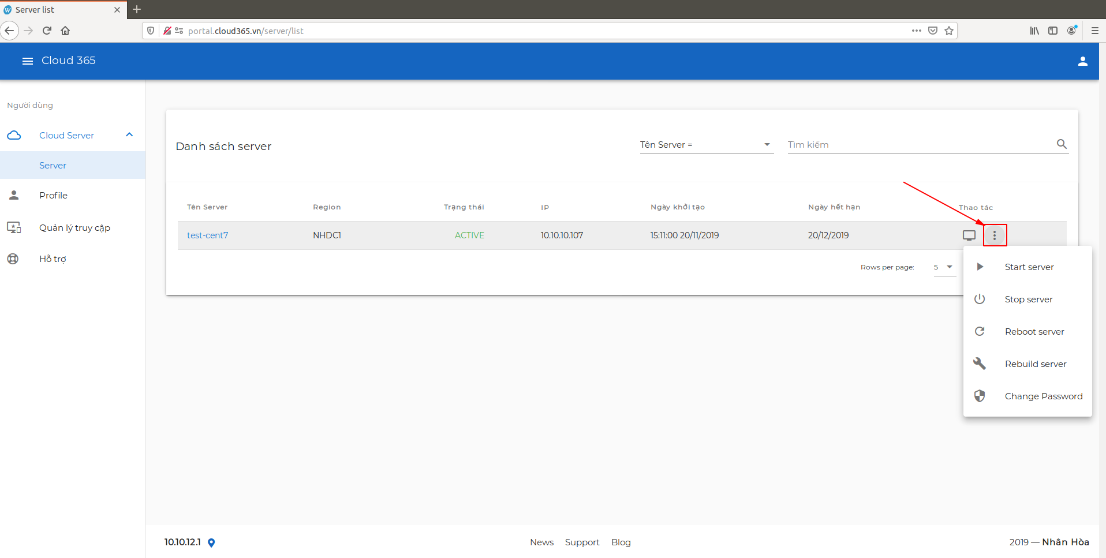The image size is (1106, 558).
Task: Click three-dot actions menu for test-cent7
Action: coord(995,235)
